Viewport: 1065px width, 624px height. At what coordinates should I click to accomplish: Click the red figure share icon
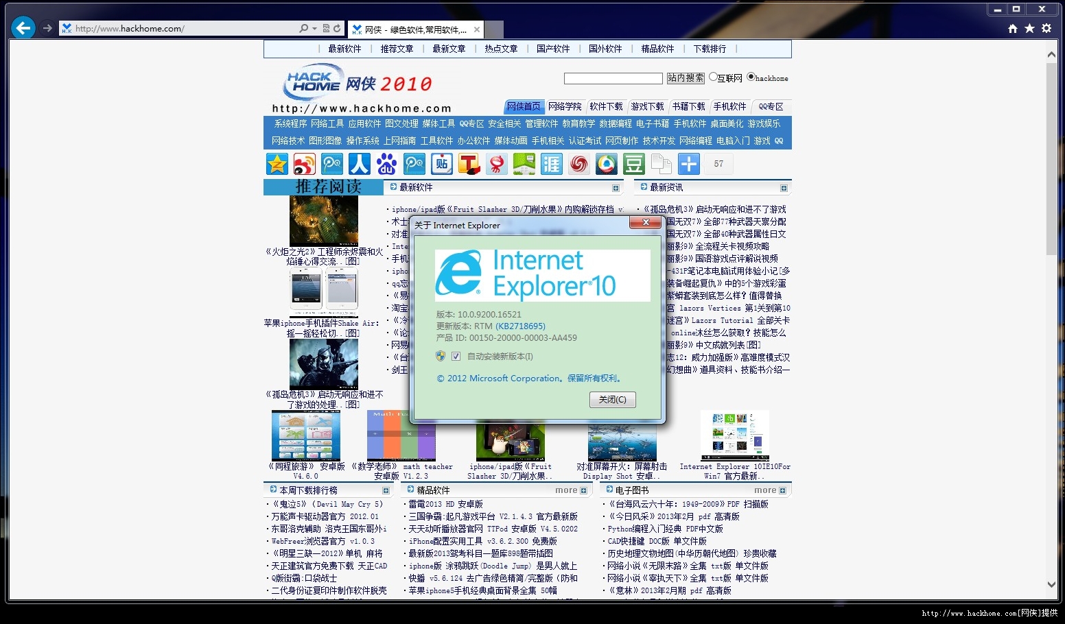click(497, 164)
